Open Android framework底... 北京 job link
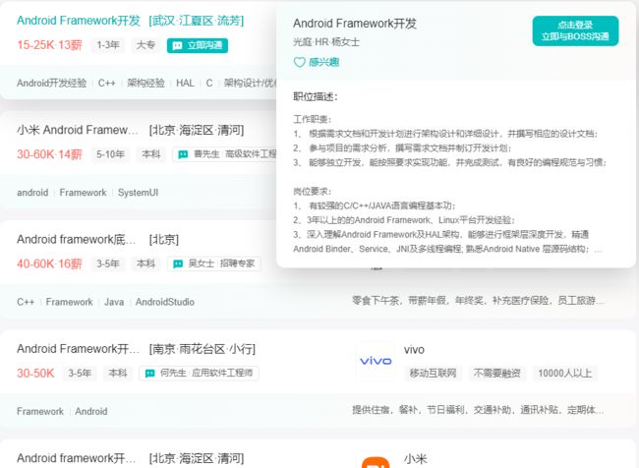The width and height of the screenshot is (639, 468). coord(77,239)
